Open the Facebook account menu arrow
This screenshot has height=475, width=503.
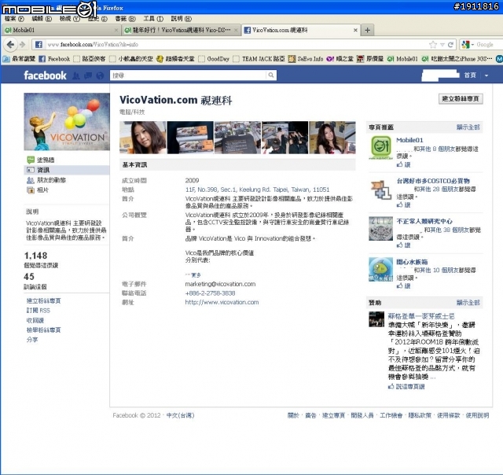point(486,75)
